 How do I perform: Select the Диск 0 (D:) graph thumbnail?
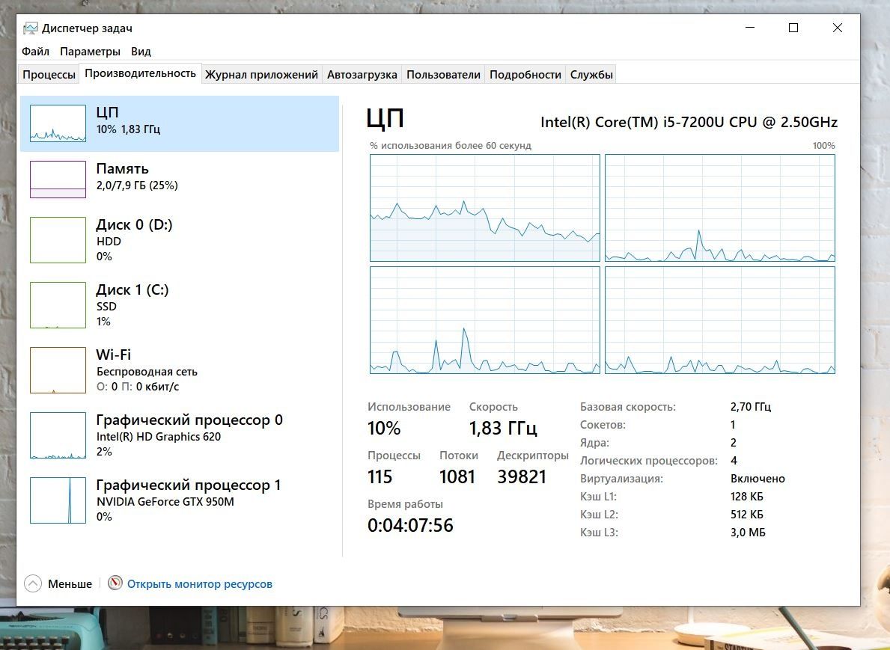tap(58, 240)
